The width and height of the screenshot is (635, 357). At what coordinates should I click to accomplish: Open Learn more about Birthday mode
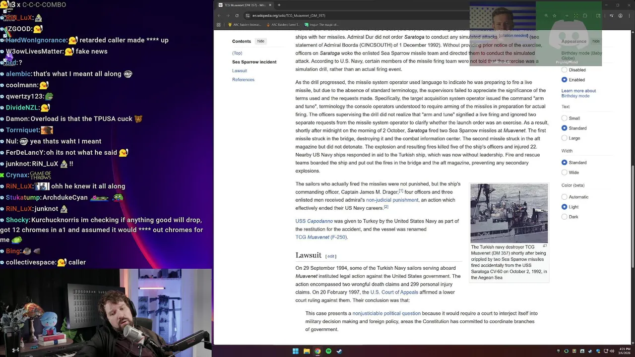[x=578, y=93]
